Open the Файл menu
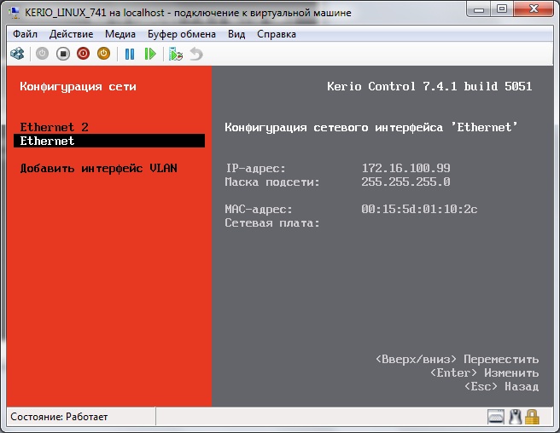This screenshot has height=433, width=560. coord(26,34)
